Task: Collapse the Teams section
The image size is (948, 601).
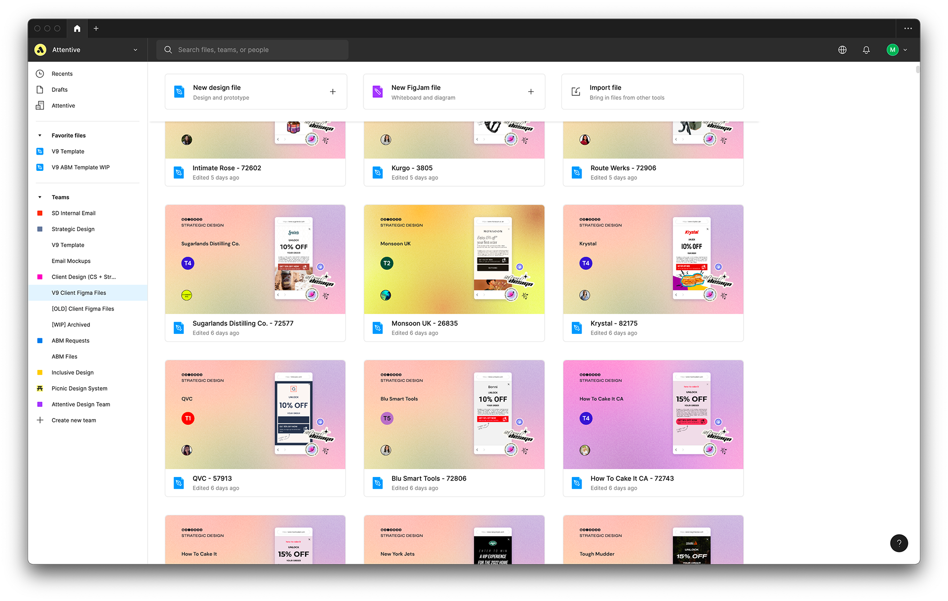Action: (x=40, y=197)
